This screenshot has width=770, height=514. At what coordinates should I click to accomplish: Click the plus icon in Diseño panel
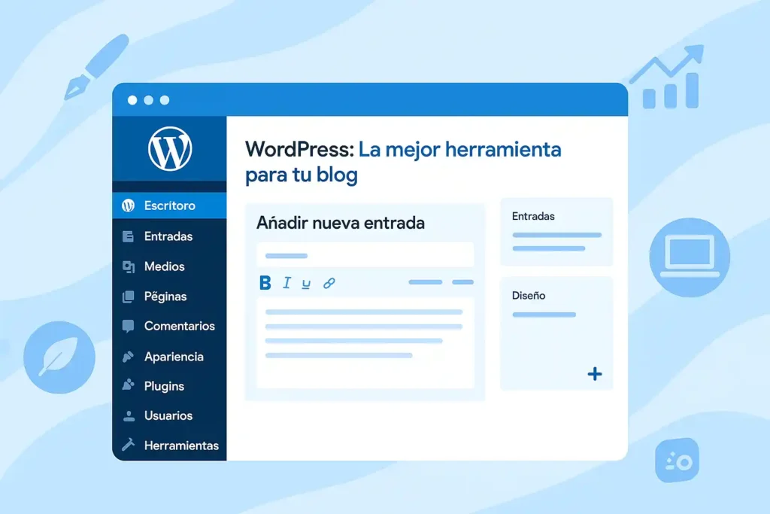point(594,374)
